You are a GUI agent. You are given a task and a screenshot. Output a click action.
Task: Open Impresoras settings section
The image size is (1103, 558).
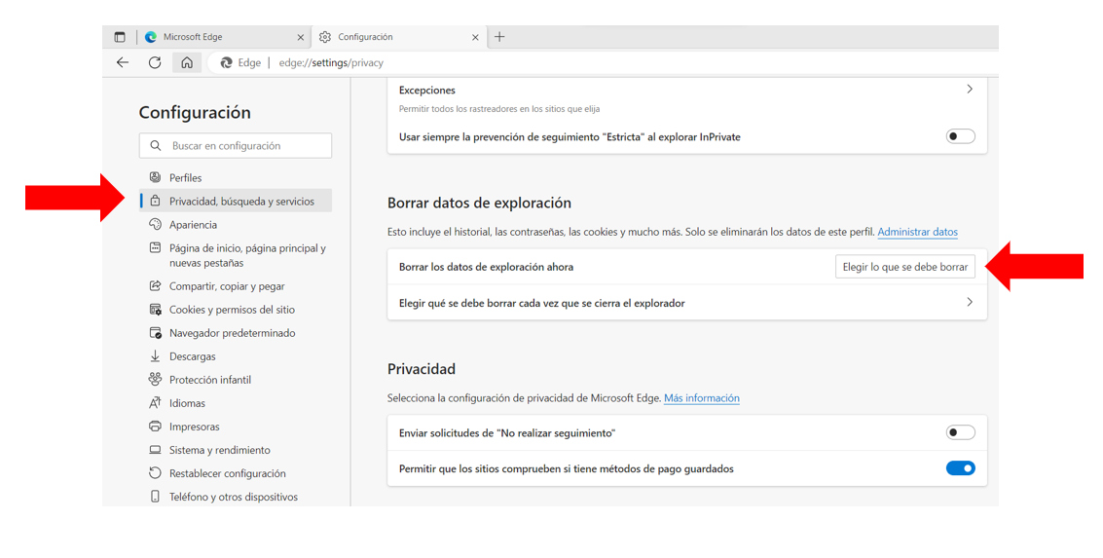[x=236, y=427]
